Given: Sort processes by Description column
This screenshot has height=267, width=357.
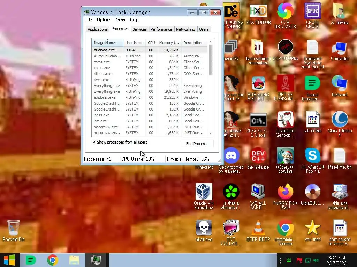Looking at the screenshot, I should (194, 43).
